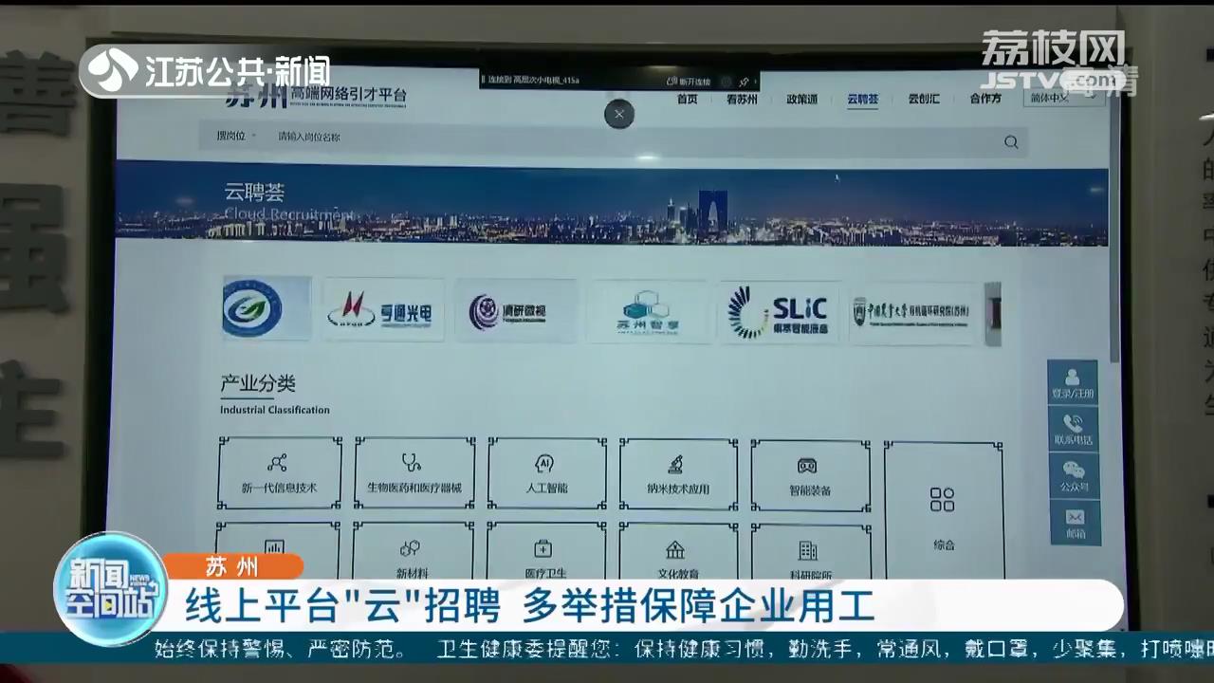
Task: Click the 苏州高端网络引才平台 site logo
Action: click(315, 97)
